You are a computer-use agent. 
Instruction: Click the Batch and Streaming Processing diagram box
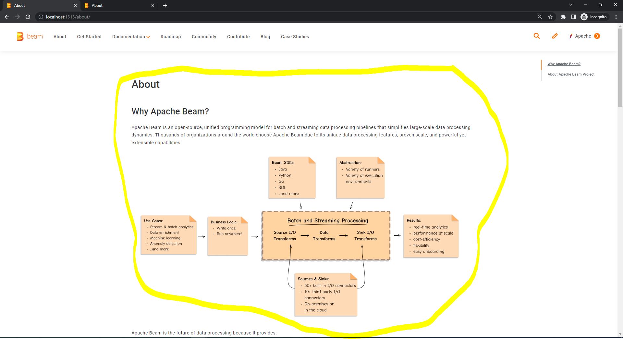[x=326, y=236]
